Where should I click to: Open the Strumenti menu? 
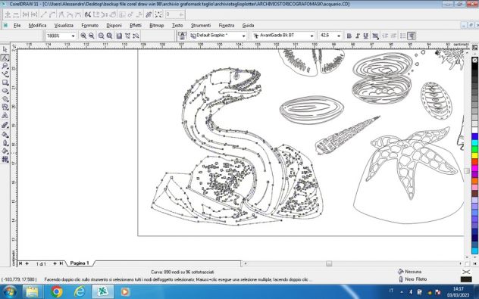pos(201,25)
